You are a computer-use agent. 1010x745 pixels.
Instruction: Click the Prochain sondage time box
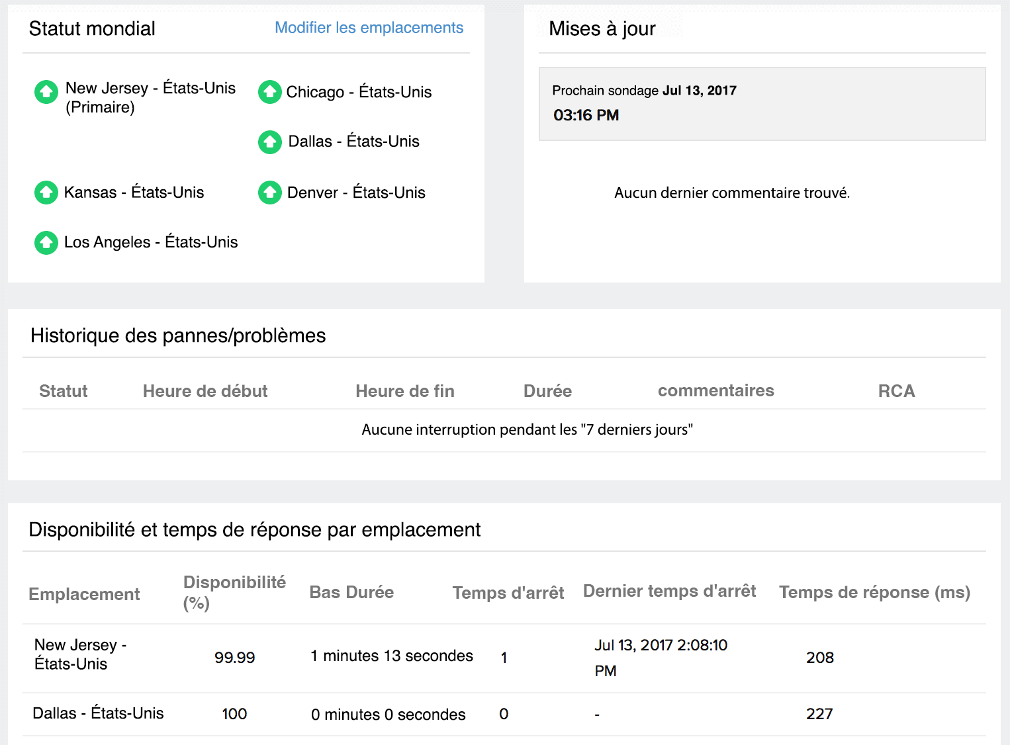coord(762,104)
